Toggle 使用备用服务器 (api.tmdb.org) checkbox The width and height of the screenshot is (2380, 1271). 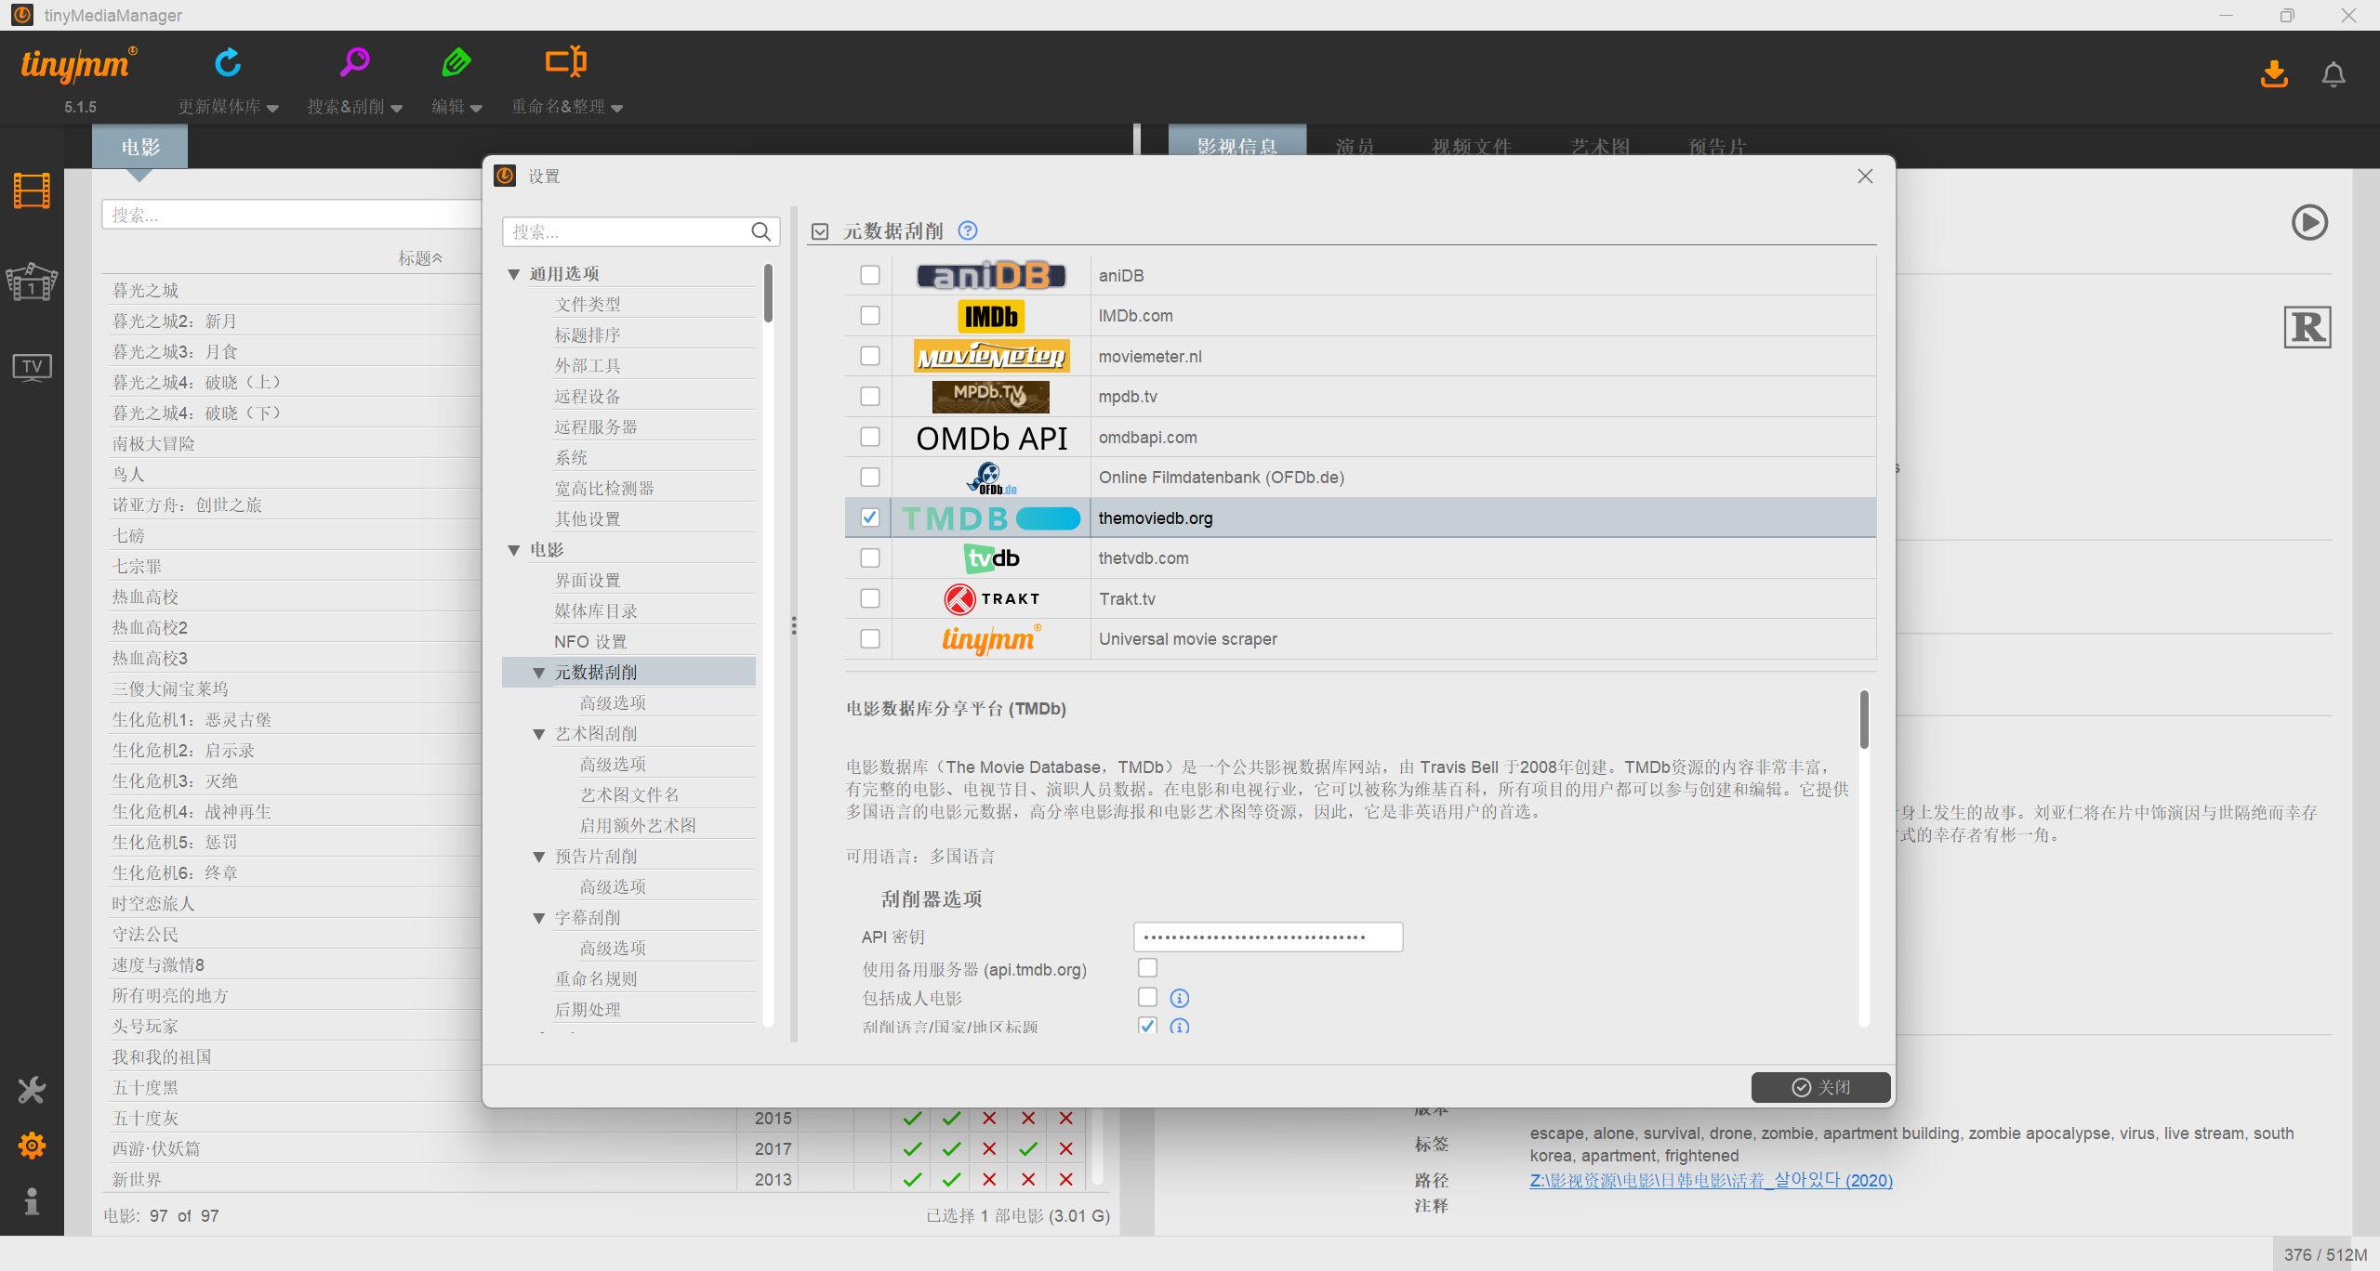(1148, 968)
